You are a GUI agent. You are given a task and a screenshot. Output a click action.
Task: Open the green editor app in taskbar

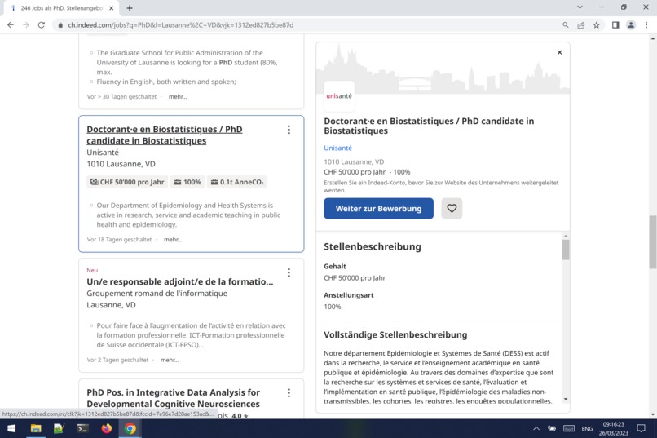tap(59, 428)
